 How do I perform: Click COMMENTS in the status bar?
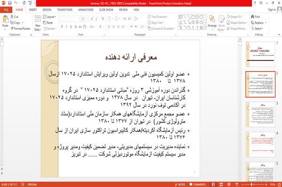[197, 185]
